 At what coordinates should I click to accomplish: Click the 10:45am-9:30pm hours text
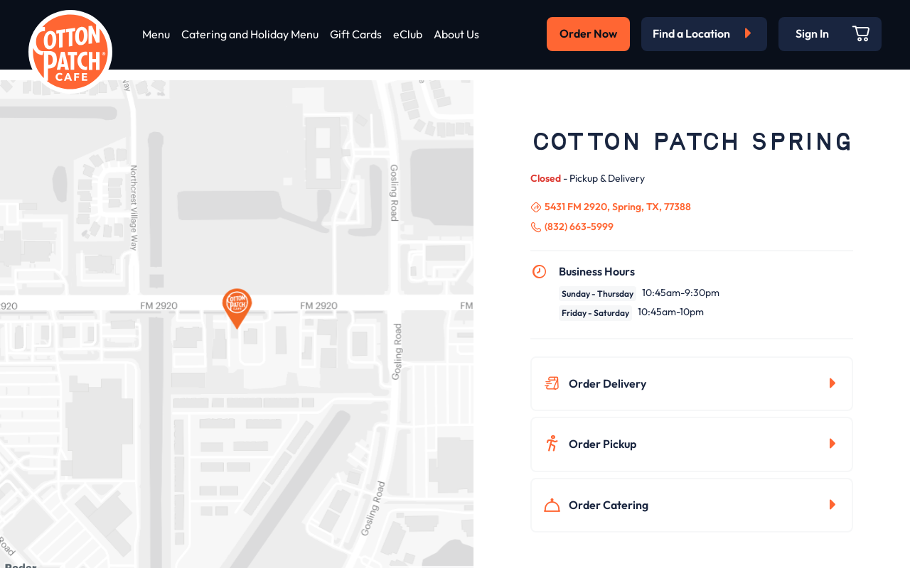680,293
